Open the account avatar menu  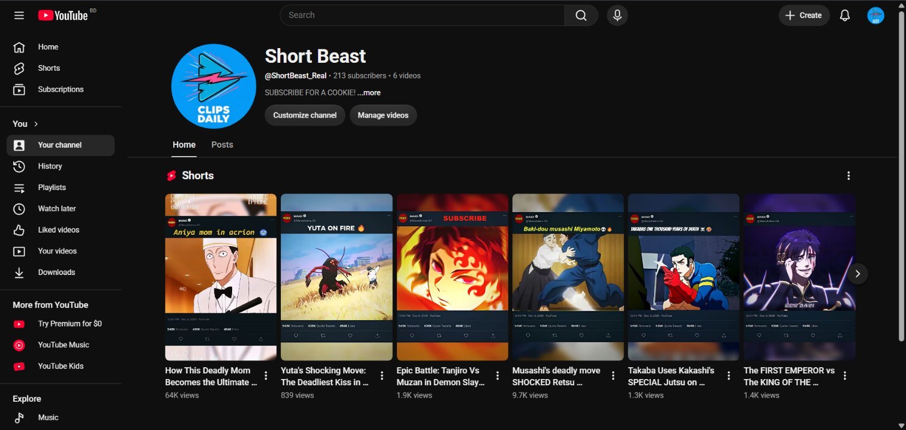pyautogui.click(x=875, y=15)
